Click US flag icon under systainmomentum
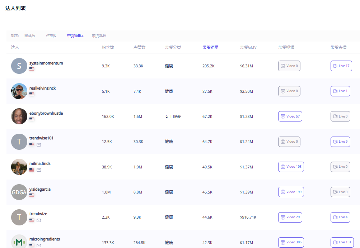The width and height of the screenshot is (360, 248). point(32,69)
